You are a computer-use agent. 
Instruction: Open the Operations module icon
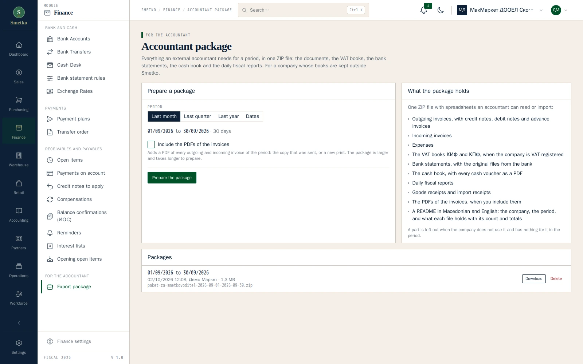coord(19,266)
